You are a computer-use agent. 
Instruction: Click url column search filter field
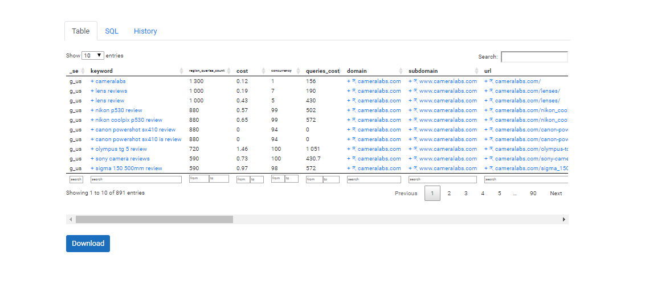527,180
